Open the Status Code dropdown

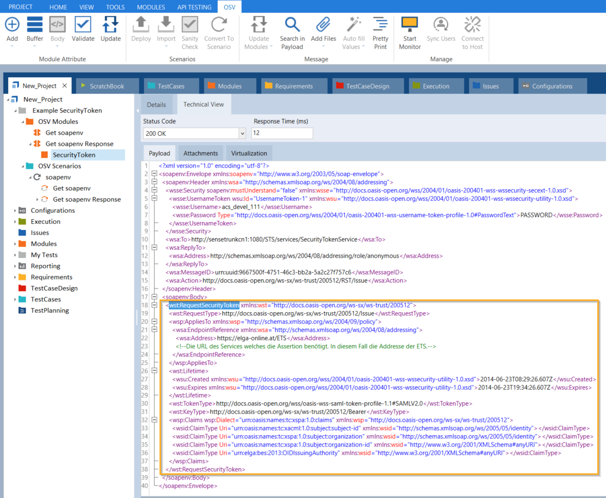242,134
